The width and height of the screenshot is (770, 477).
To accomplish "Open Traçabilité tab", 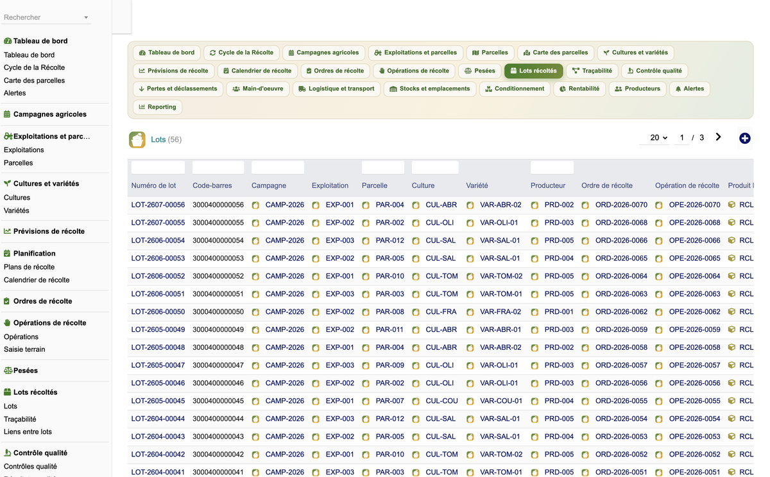I will click(592, 71).
